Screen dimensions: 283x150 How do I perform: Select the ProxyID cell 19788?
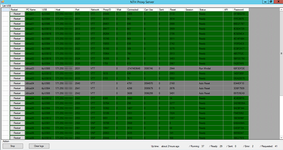109,123
